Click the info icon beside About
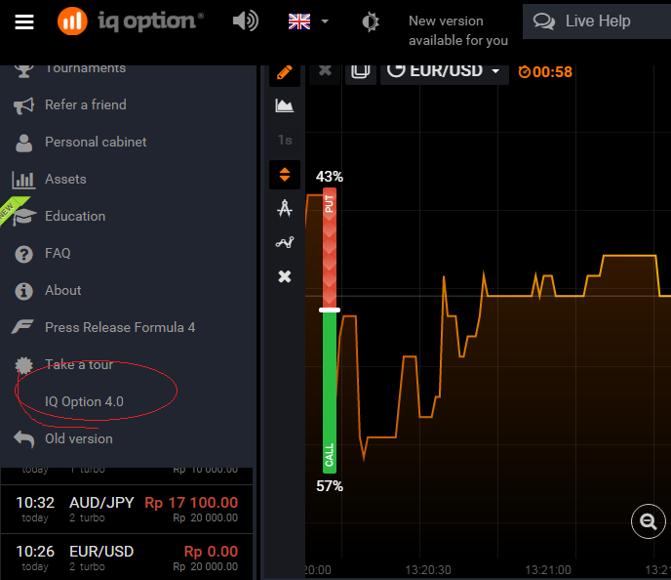This screenshot has width=671, height=580. coord(24,291)
